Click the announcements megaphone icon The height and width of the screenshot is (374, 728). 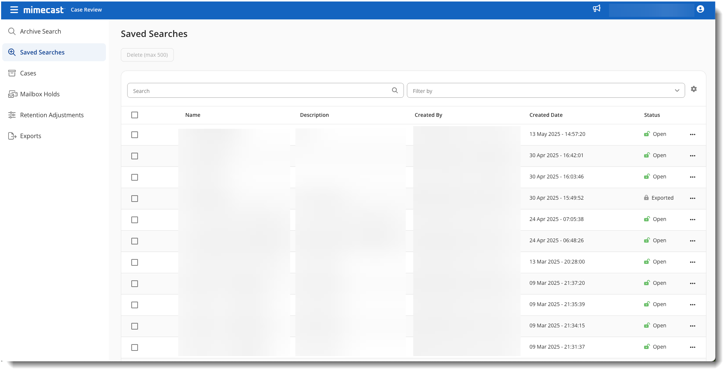click(597, 9)
